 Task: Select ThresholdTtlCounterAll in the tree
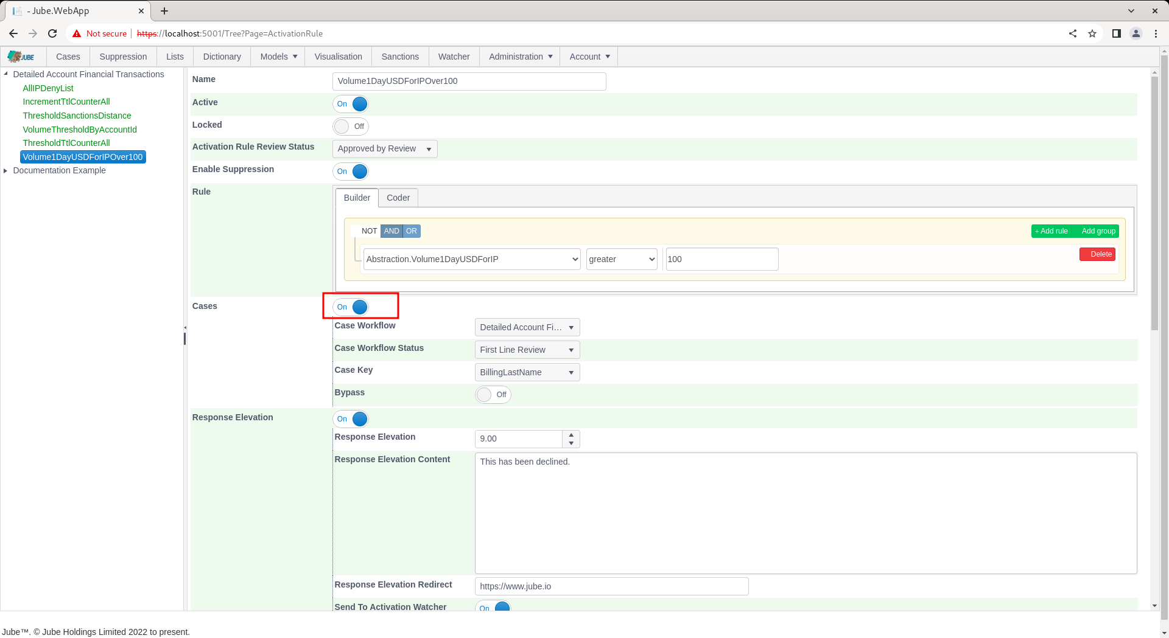point(66,143)
